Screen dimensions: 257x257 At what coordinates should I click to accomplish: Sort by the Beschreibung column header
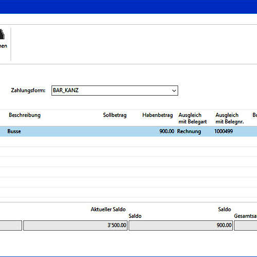coord(25,115)
